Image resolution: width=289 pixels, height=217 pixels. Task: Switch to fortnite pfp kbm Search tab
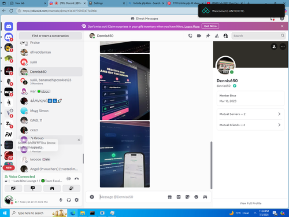coord(146,3)
